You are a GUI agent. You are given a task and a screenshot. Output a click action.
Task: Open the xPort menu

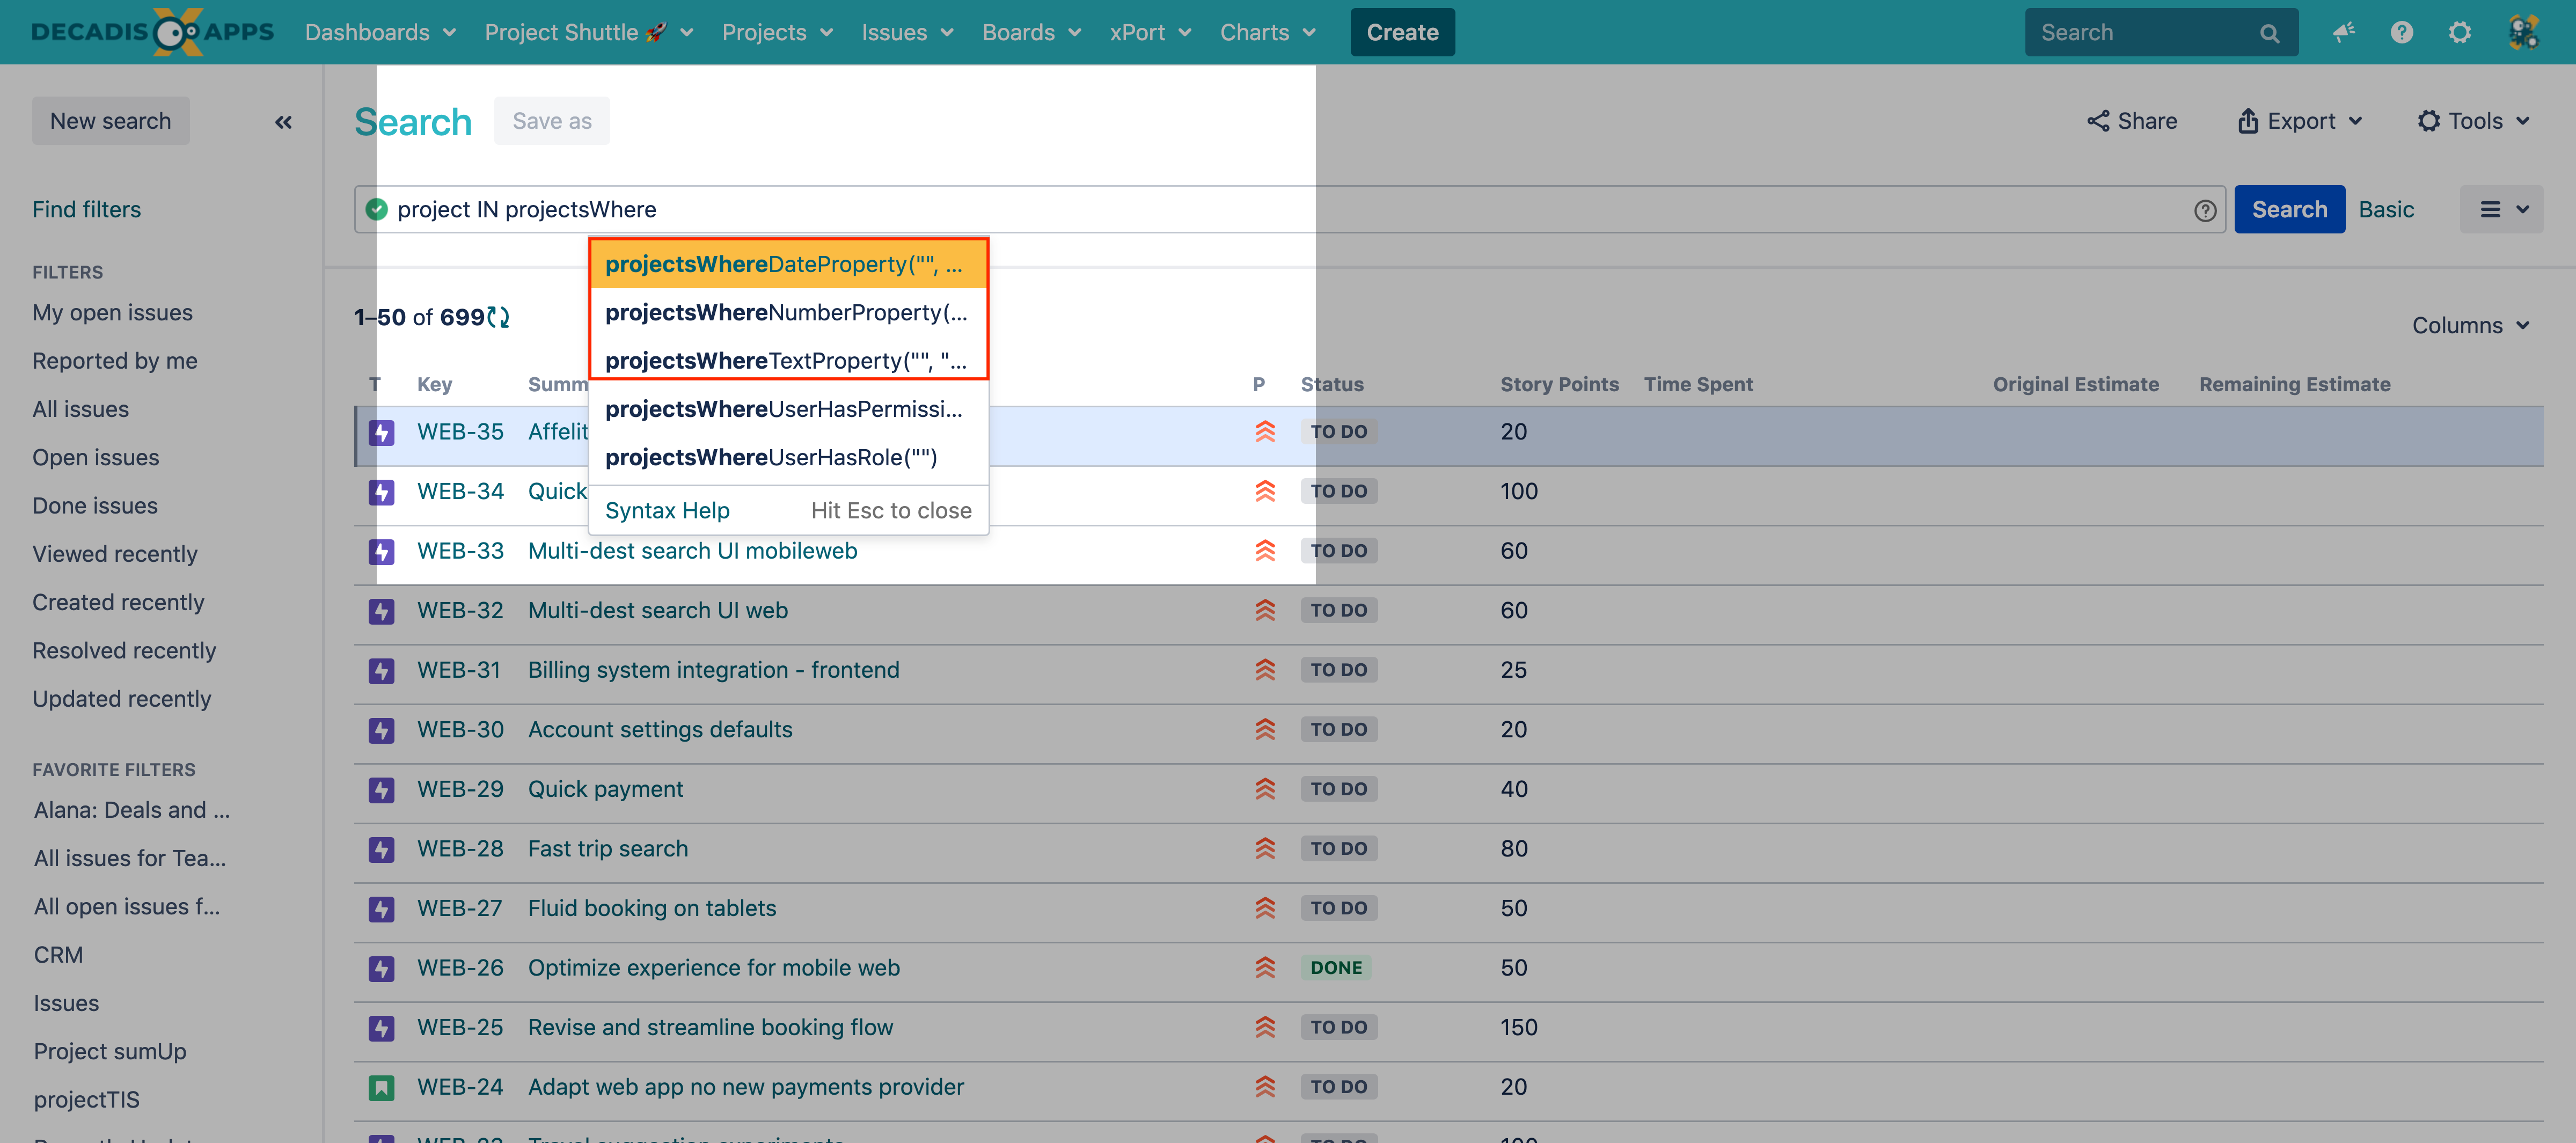click(x=1150, y=32)
